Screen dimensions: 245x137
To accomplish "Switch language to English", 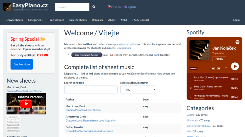I will tap(129, 7).
